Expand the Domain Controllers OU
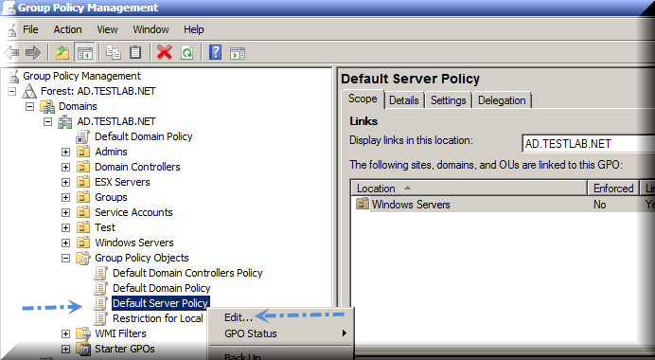 (x=65, y=168)
